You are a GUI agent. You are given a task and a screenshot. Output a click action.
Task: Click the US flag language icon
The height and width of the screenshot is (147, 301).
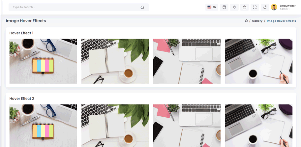[209, 7]
